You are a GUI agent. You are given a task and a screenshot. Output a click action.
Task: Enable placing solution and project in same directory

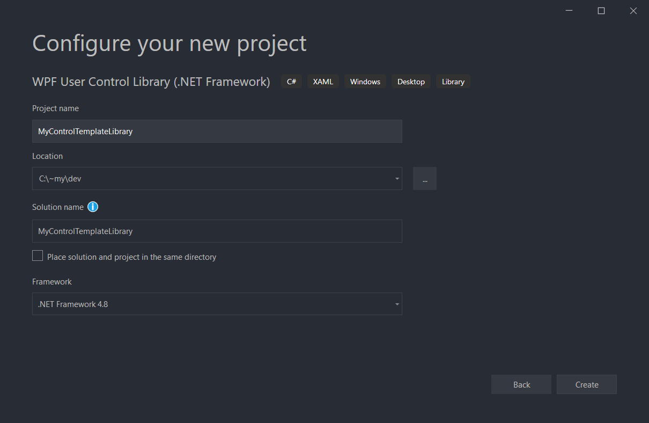pos(38,256)
